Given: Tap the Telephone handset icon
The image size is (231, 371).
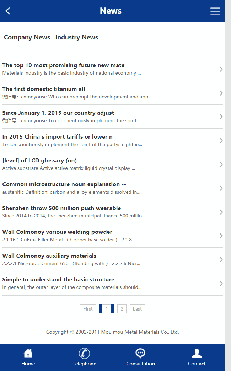Looking at the screenshot, I should pyautogui.click(x=84, y=354).
